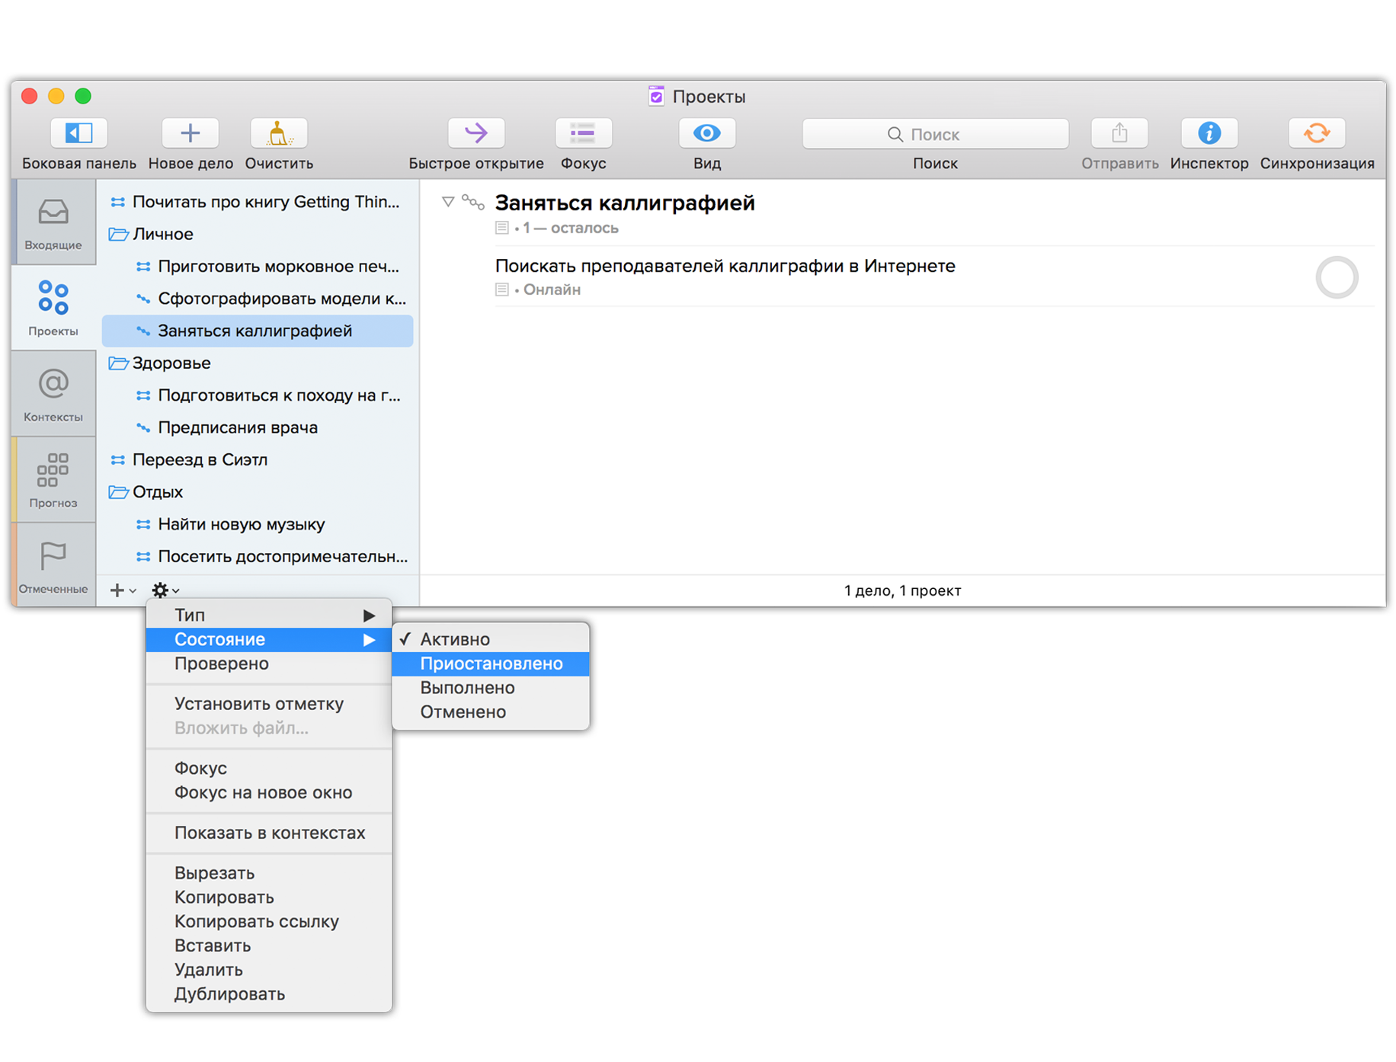Select Фокус на новое окно
Screen dimensions: 1396x1062
point(269,792)
